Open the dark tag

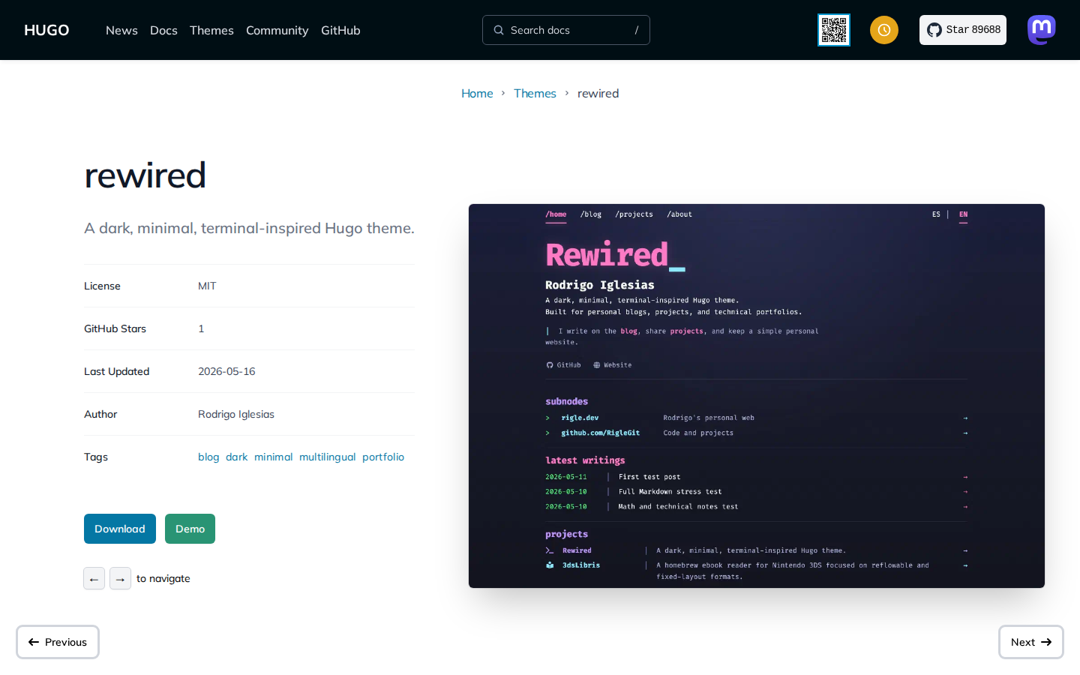[236, 457]
